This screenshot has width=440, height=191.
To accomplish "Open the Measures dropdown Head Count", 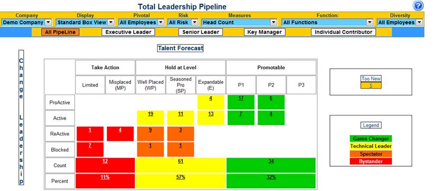I will tap(239, 22).
